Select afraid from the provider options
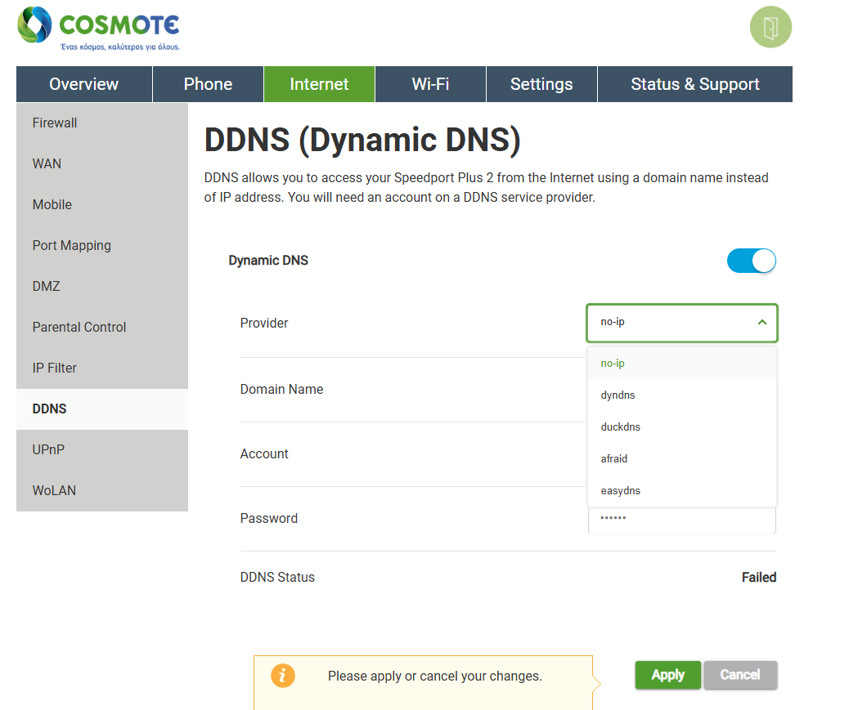867x710 pixels. (682, 458)
